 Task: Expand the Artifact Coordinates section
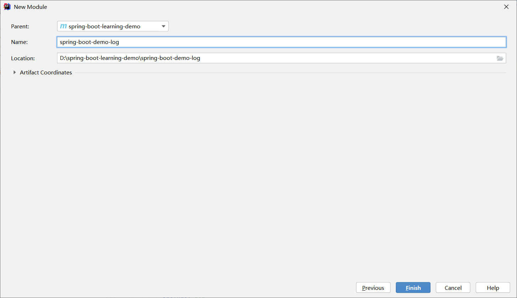click(15, 72)
